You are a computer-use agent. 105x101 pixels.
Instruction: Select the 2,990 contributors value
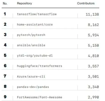pos(93,97)
